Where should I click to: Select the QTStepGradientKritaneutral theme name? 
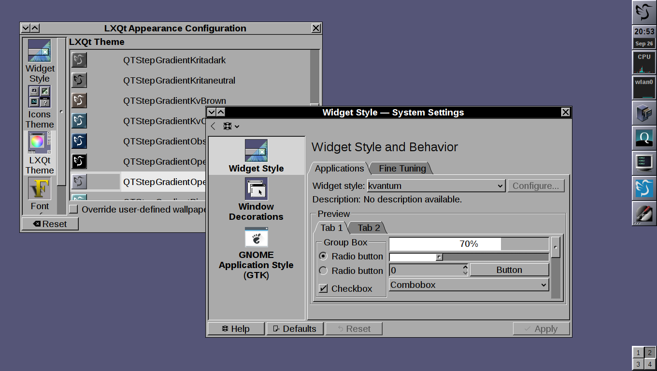click(x=179, y=80)
